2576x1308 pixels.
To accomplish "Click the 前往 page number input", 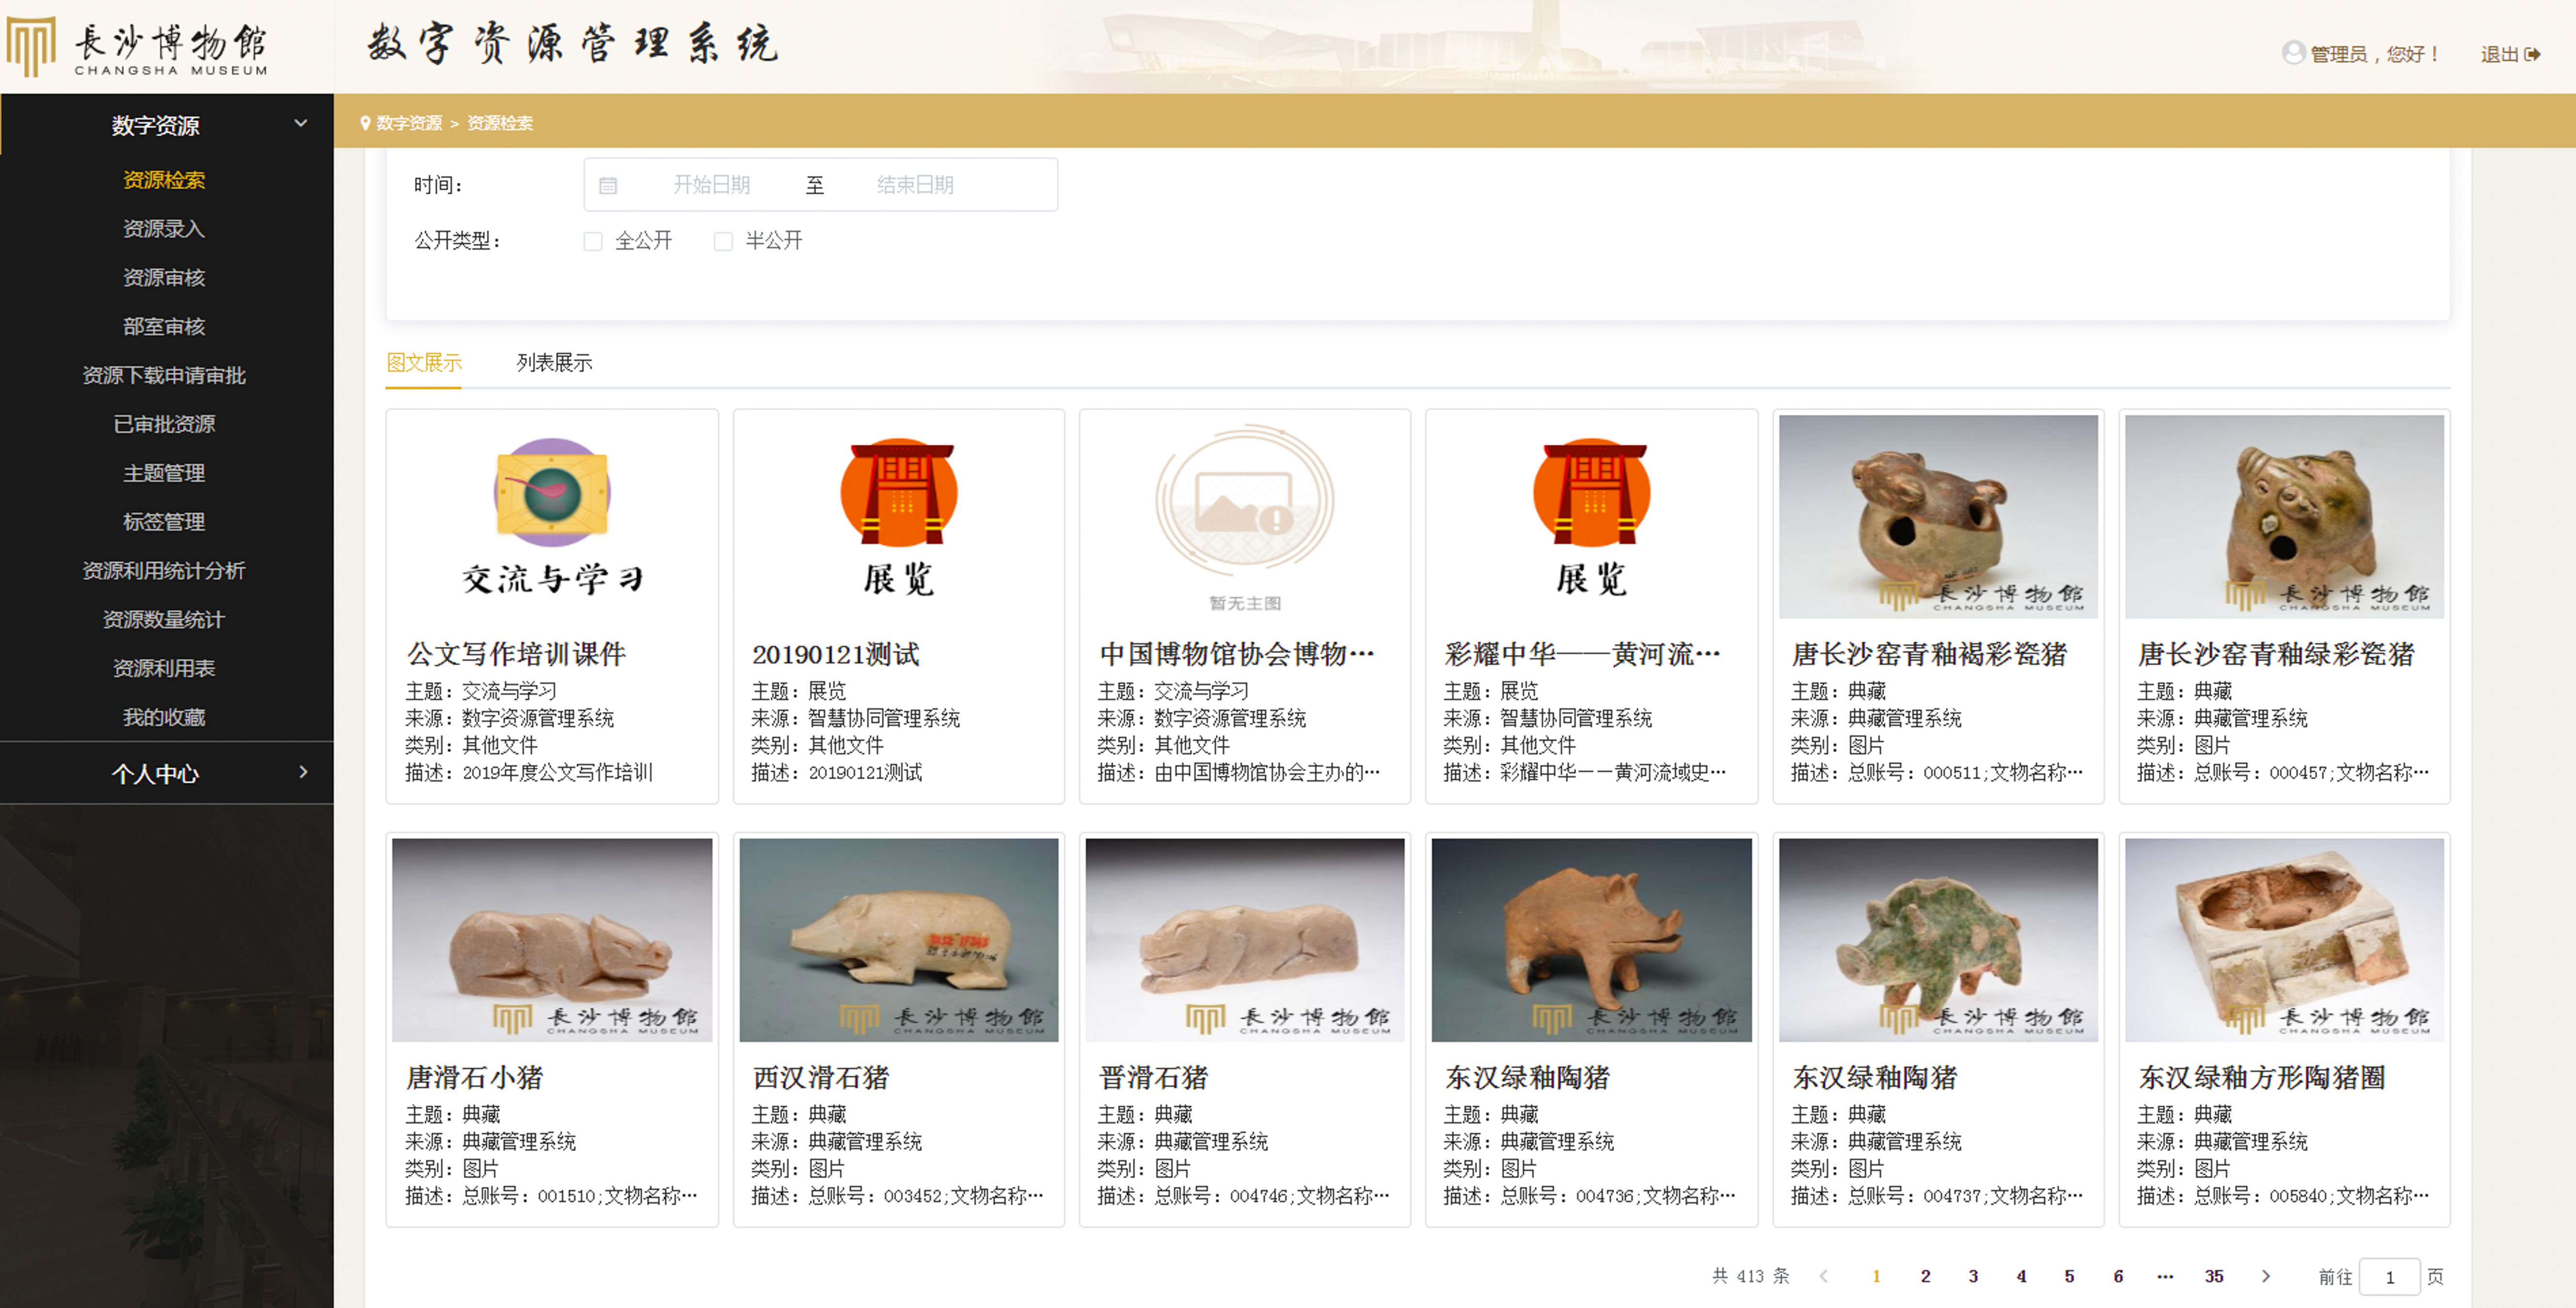I will 2389,1277.
